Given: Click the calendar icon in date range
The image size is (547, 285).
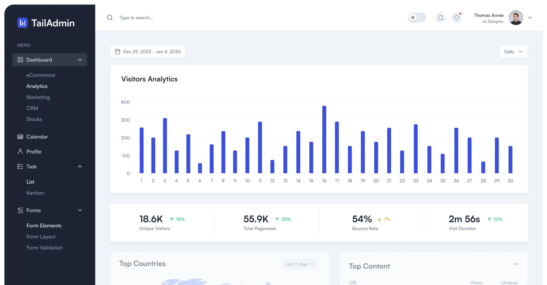Looking at the screenshot, I should tap(118, 52).
